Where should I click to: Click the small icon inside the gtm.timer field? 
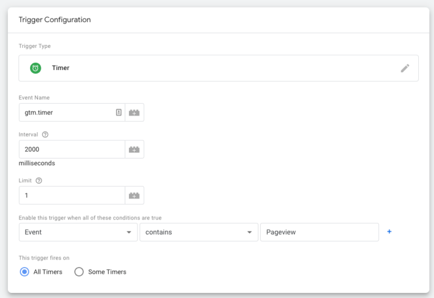tap(118, 112)
